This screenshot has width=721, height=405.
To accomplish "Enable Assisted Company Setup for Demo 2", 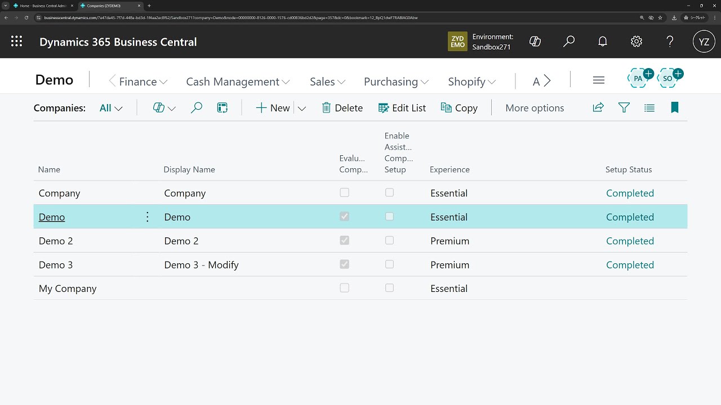I will (389, 240).
